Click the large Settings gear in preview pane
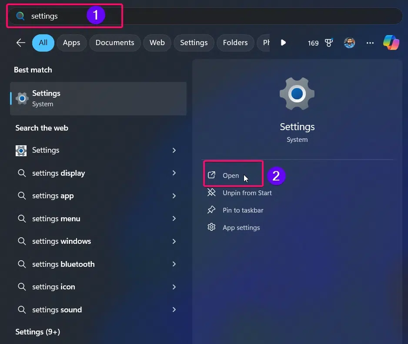The image size is (408, 344). click(x=297, y=94)
